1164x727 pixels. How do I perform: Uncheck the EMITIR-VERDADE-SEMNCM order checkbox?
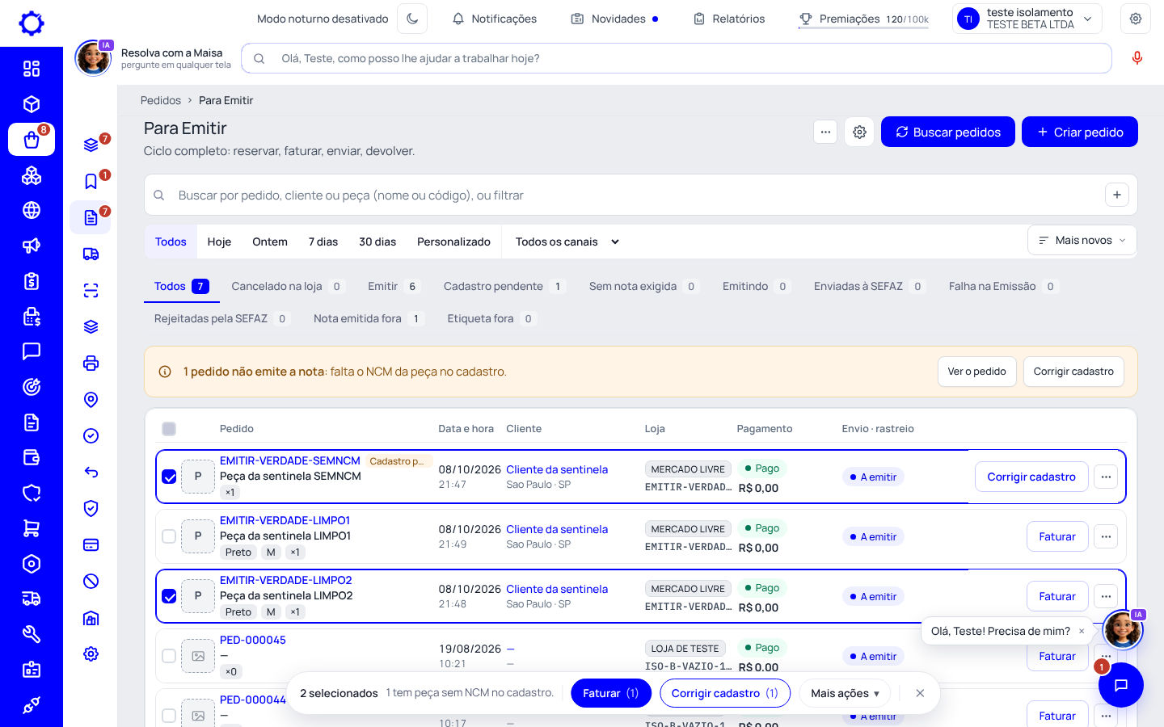[x=169, y=477]
